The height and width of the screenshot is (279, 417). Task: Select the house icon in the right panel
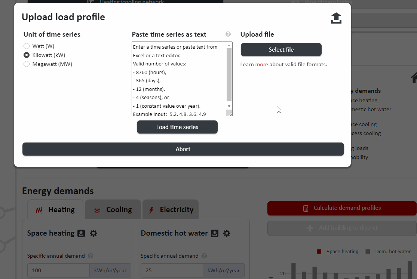(x=414, y=77)
